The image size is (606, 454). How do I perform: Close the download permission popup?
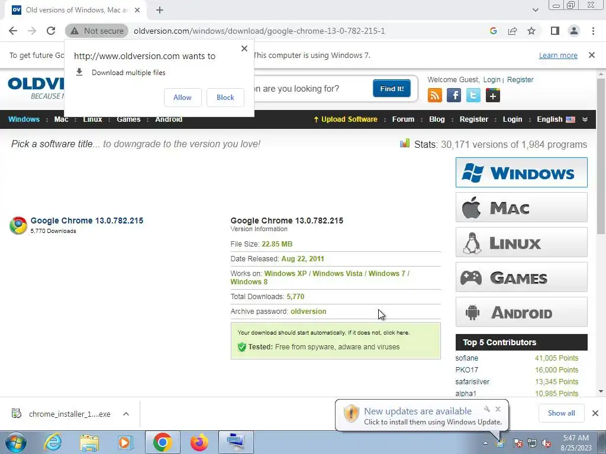(244, 48)
